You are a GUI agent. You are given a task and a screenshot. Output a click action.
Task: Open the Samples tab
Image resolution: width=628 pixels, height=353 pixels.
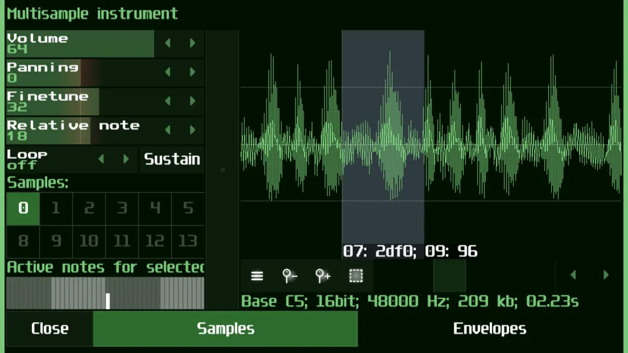[x=226, y=328]
